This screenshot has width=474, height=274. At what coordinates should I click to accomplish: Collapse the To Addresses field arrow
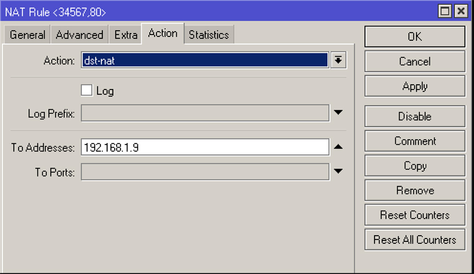(338, 147)
